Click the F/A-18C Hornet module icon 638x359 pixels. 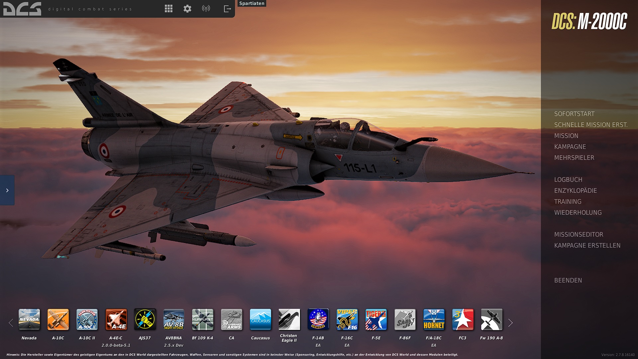click(x=434, y=319)
